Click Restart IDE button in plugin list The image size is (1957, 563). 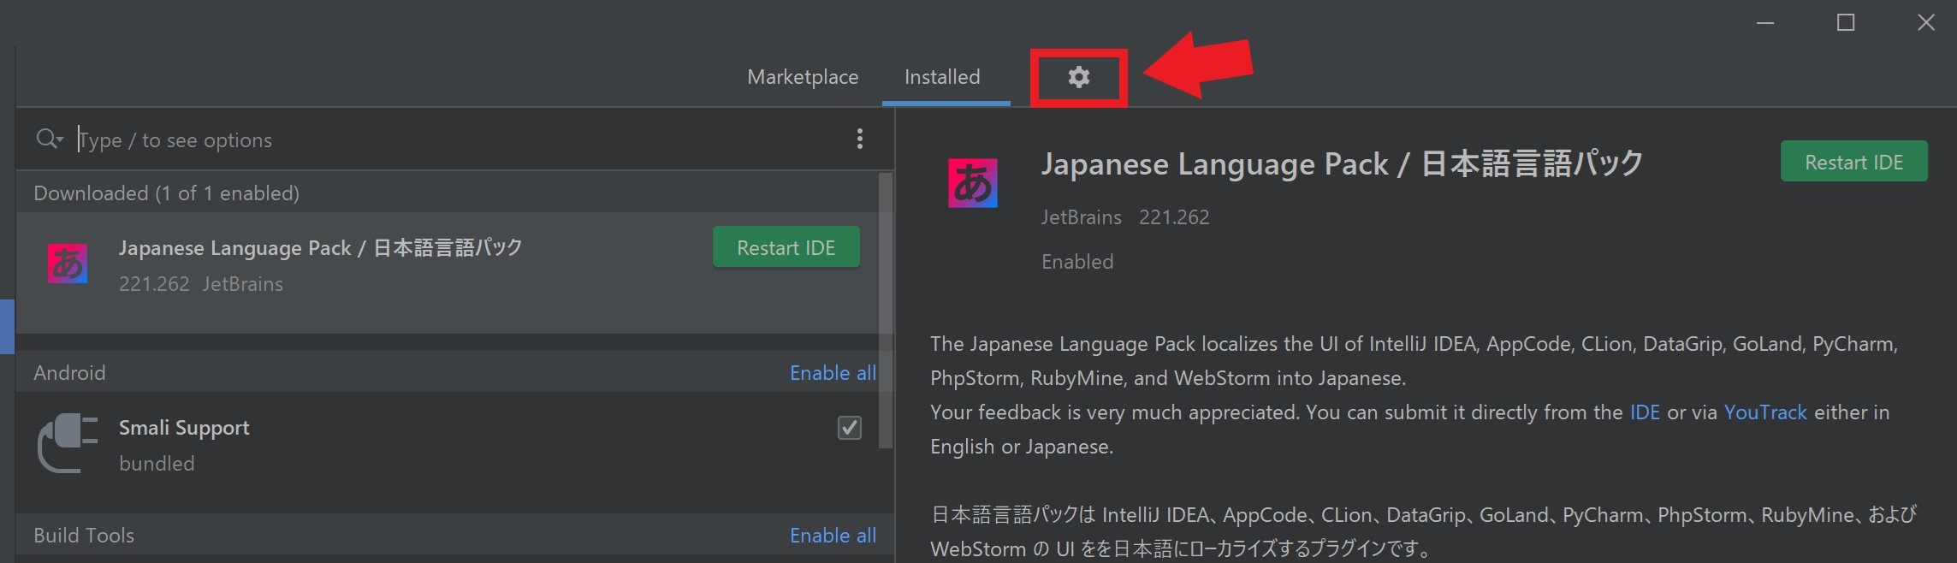pos(786,247)
